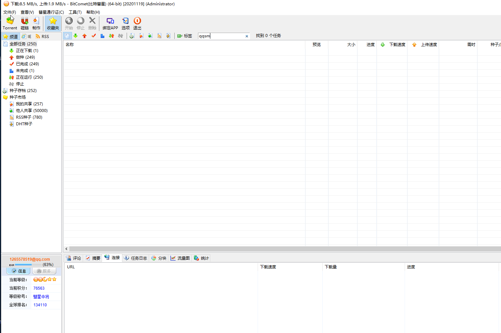501x333 pixels.
Task: Click DHT torrents filter icon in filter bar
Action: click(x=168, y=36)
